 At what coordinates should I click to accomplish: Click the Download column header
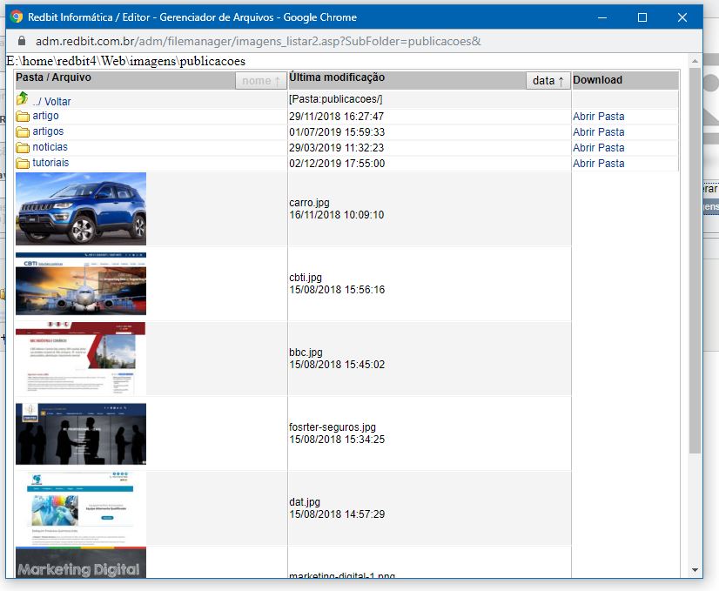coord(597,80)
